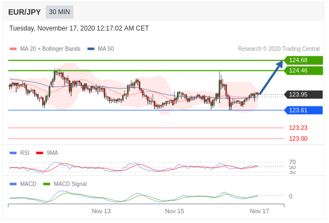The image size is (329, 223).
Task: Click the blue upward forecast arrow
Action: (271, 77)
